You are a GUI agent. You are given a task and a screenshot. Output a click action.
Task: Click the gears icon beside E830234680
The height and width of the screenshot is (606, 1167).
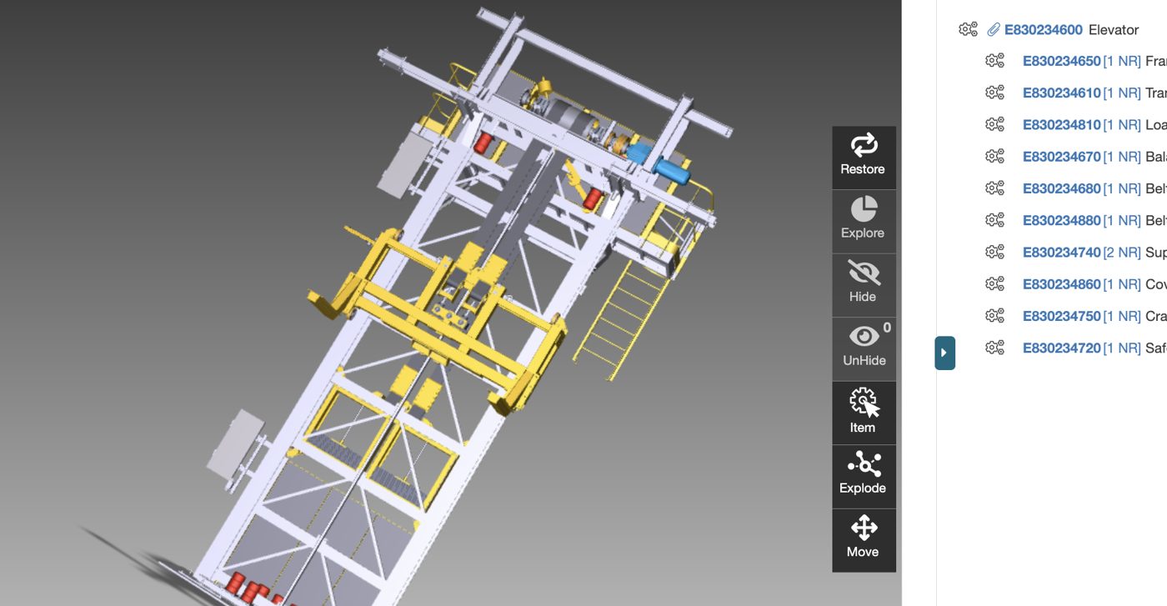994,188
